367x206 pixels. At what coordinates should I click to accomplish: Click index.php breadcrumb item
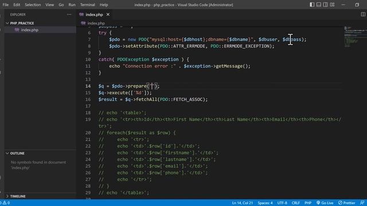point(96,23)
